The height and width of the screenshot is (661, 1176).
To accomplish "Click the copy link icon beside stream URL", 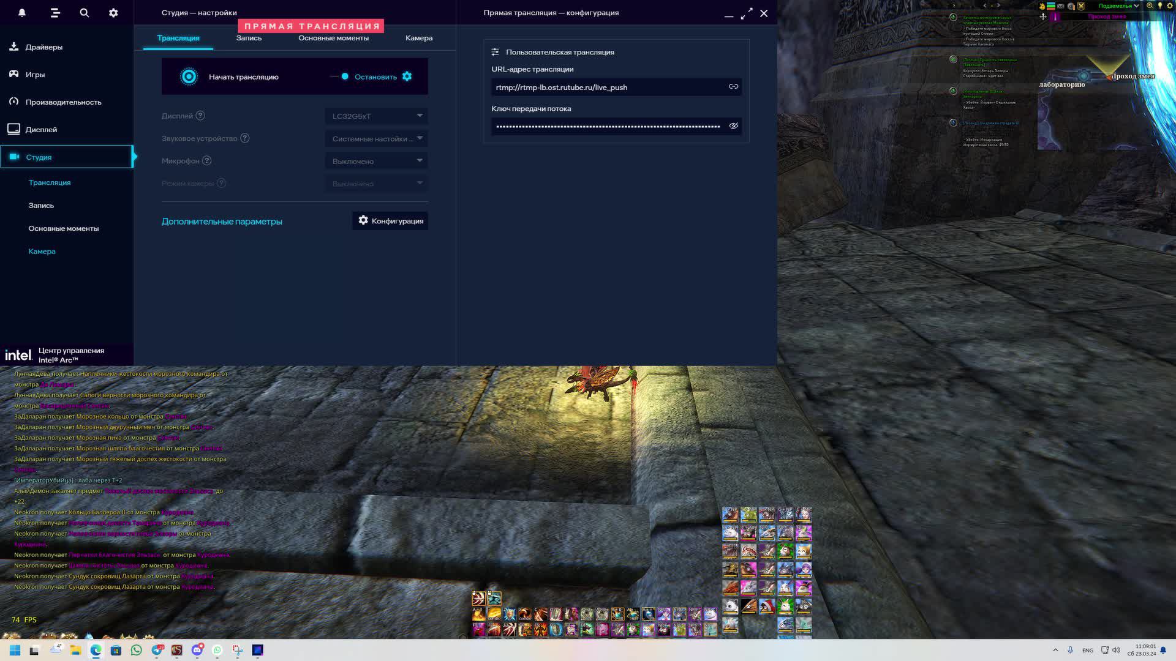I will 733,87.
